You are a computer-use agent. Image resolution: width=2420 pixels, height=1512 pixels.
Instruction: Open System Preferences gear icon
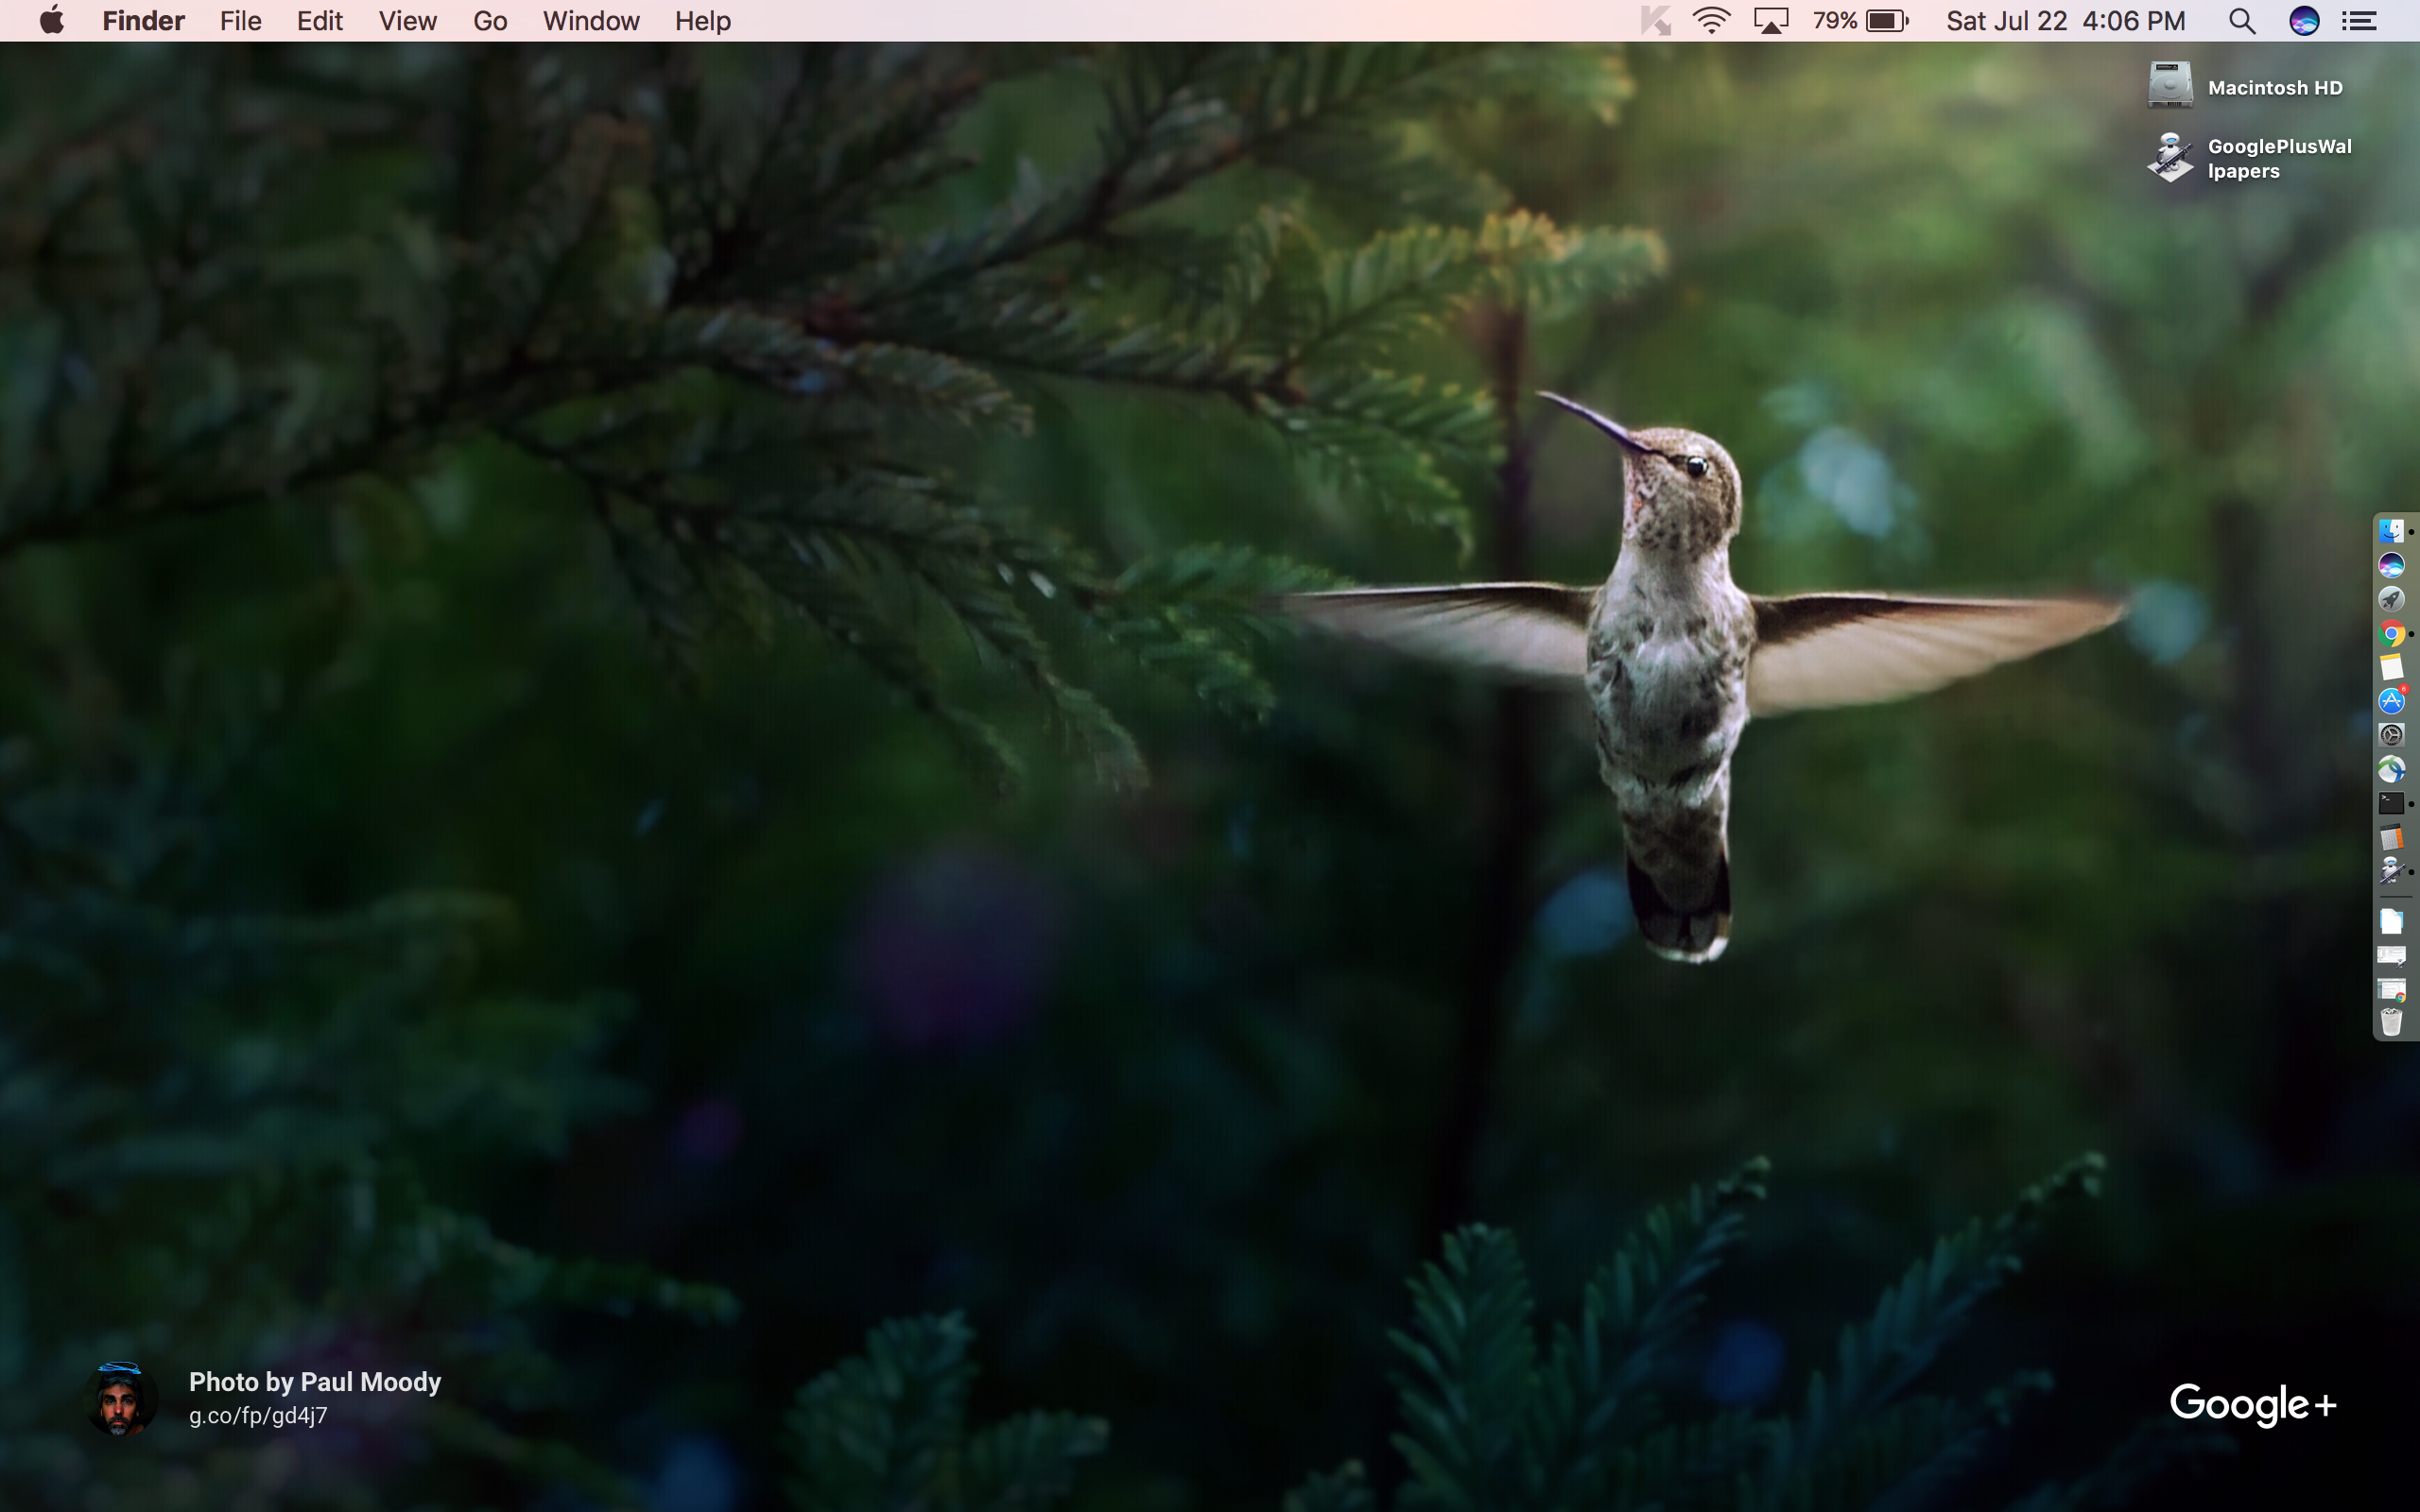point(2391,735)
